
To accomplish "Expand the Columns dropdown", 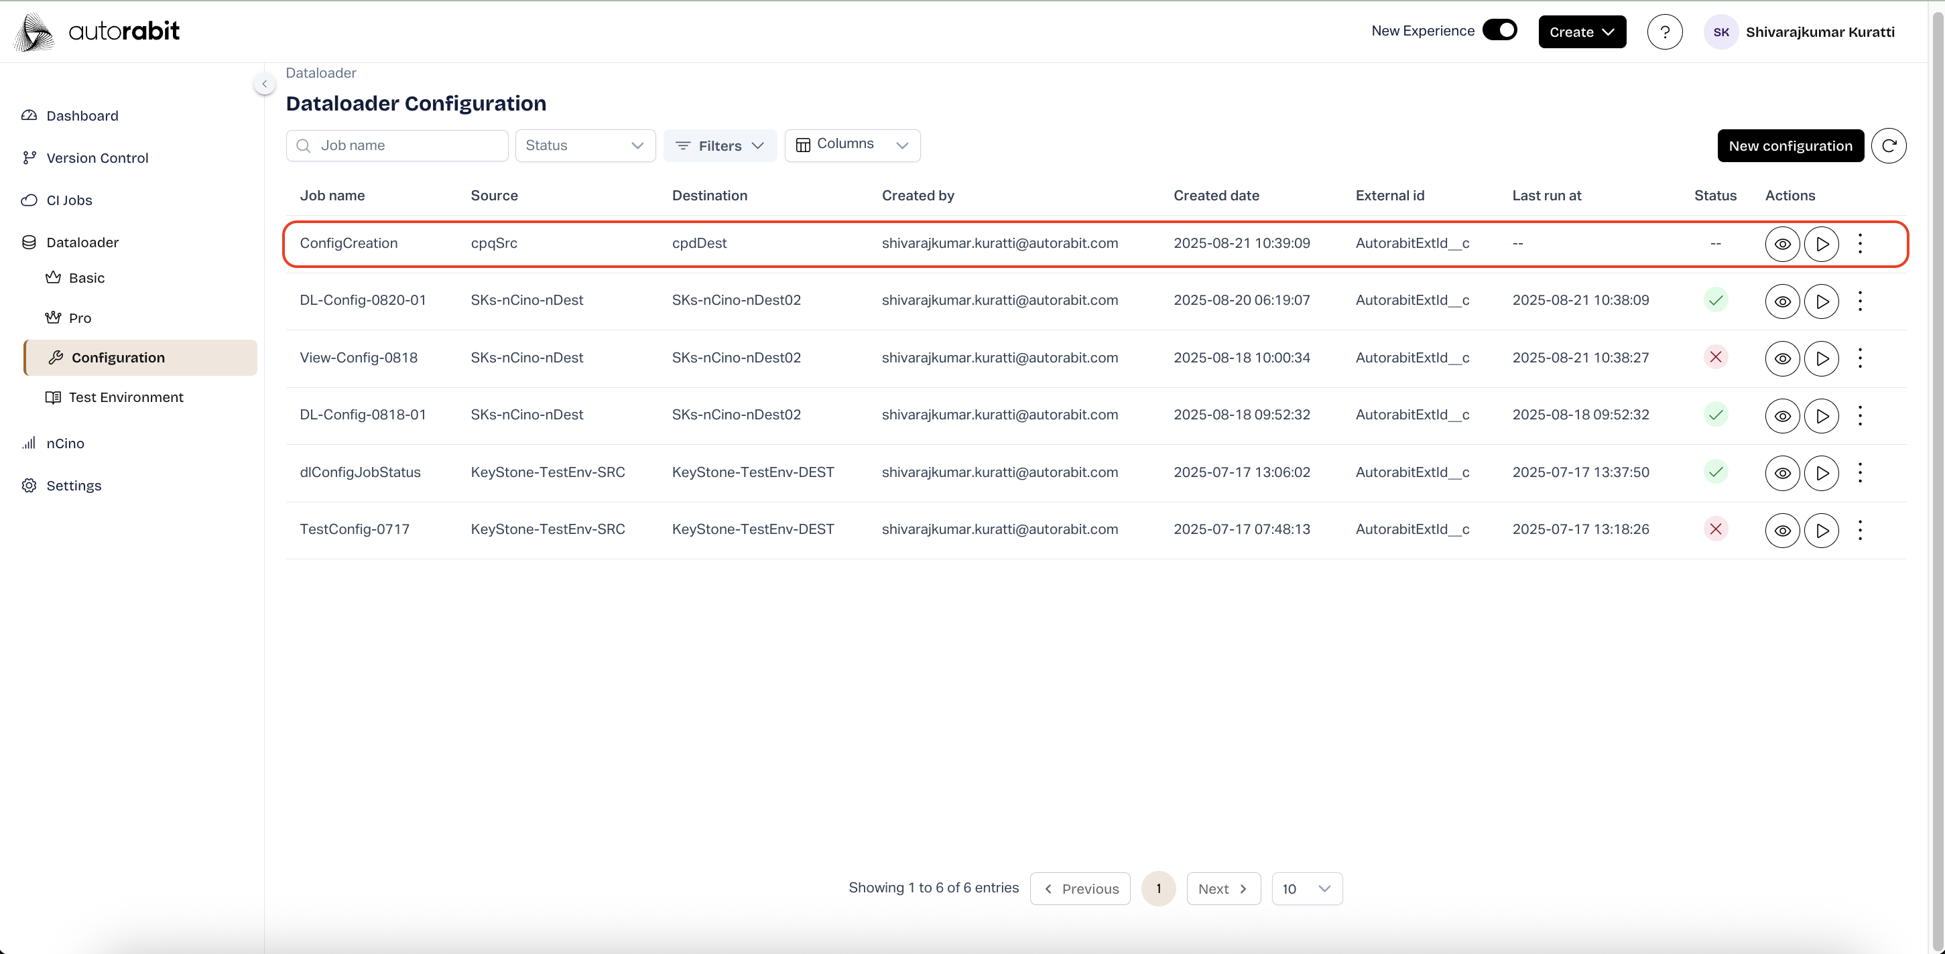I will (x=852, y=145).
